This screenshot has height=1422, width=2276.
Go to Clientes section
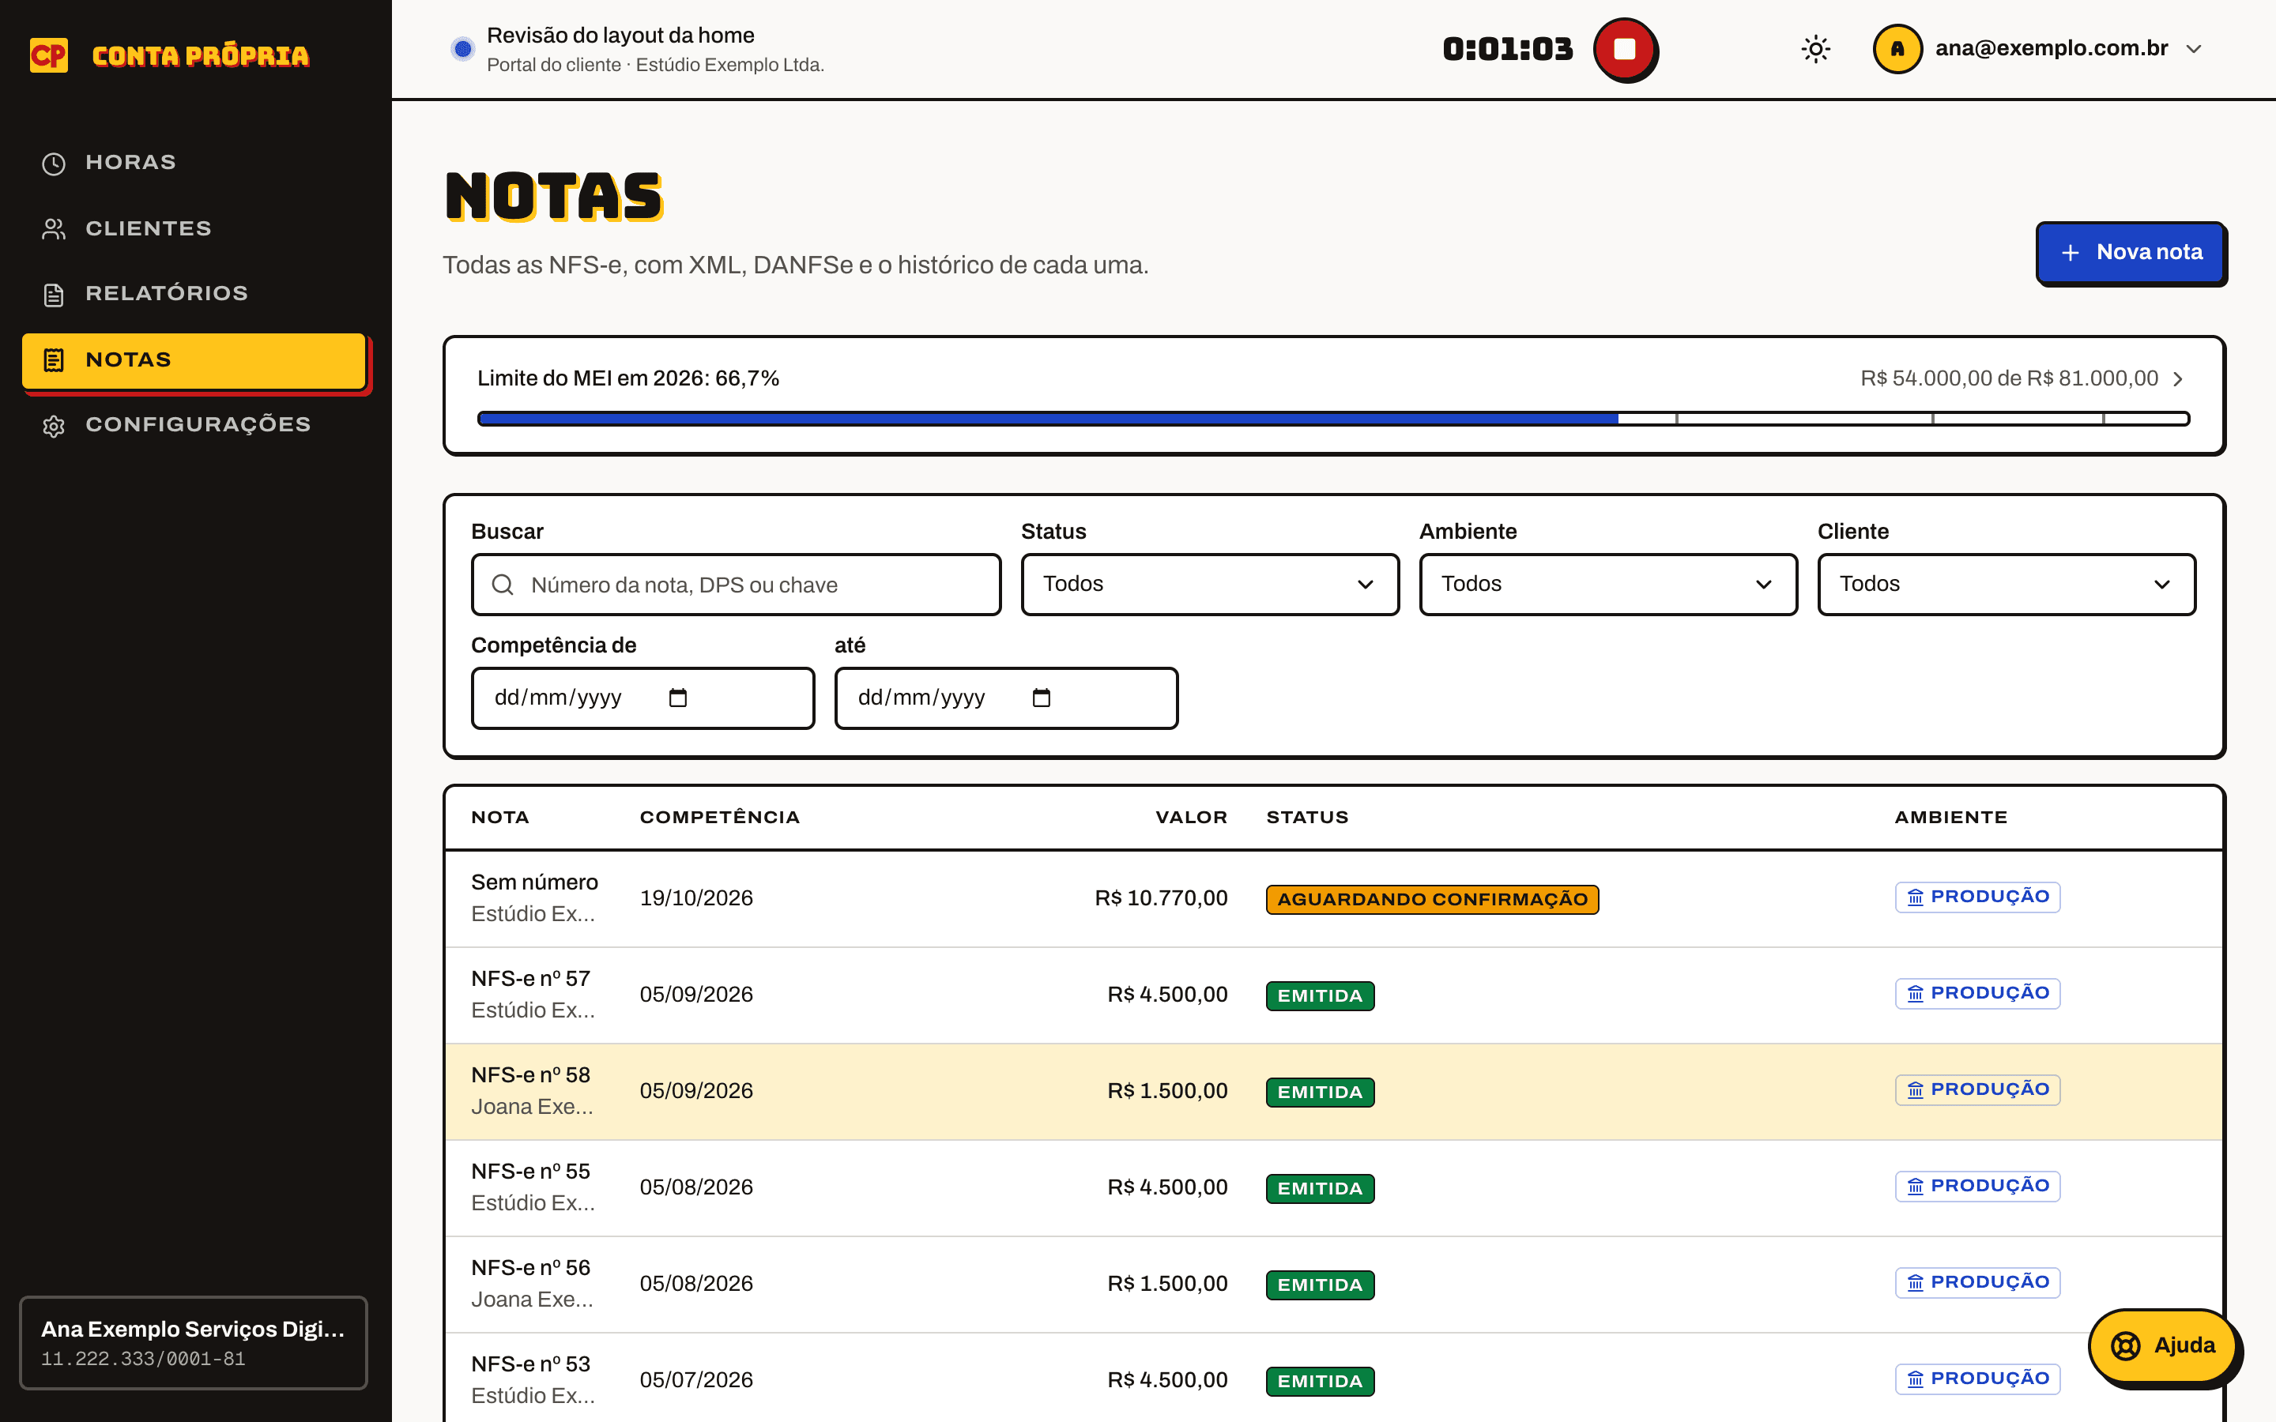(x=194, y=228)
